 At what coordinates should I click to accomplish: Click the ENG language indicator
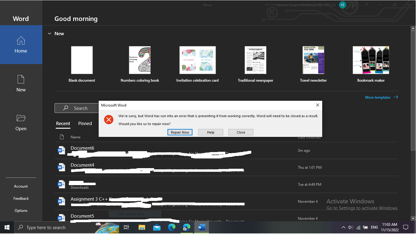(375, 227)
